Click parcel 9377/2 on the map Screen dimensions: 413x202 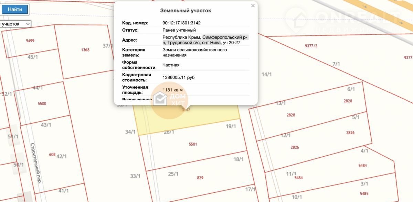coord(311,46)
